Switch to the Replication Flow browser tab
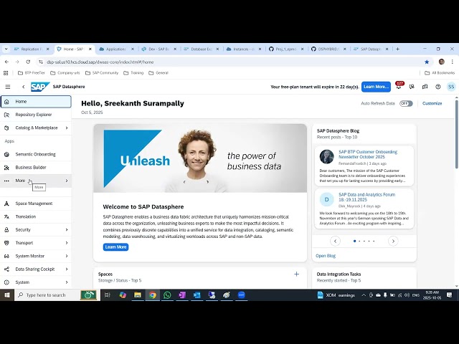This screenshot has height=344, width=459. pyautogui.click(x=32, y=49)
